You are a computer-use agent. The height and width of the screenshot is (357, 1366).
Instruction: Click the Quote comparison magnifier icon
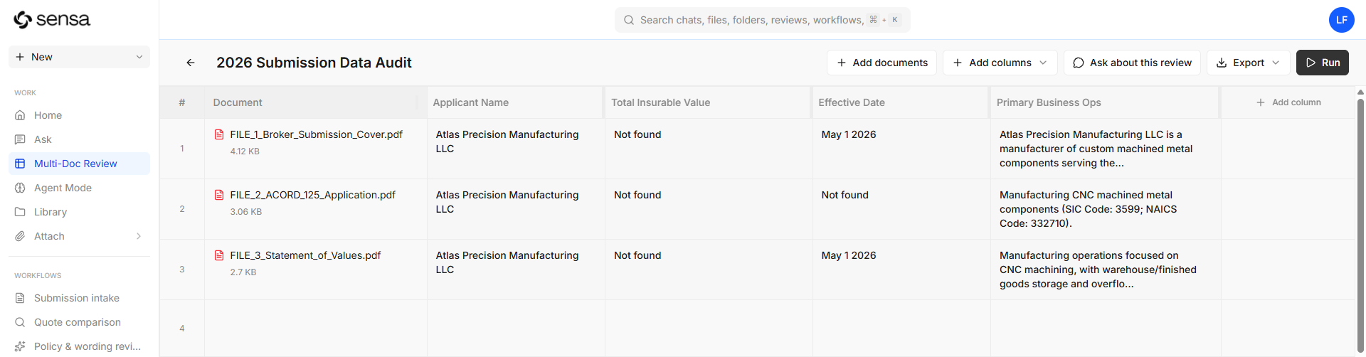tap(20, 322)
